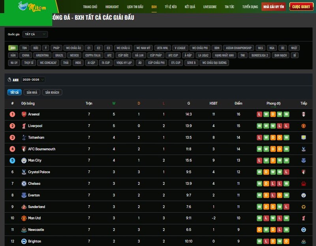
Task: Click the Điểm column header
Action: pos(238,103)
